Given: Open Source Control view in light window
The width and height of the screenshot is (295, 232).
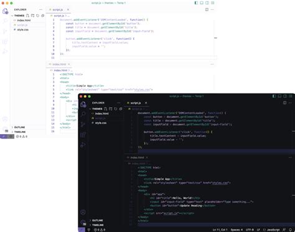Looking at the screenshot, I should coord(5,31).
